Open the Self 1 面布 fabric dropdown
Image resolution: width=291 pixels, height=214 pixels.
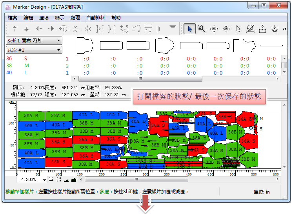click(34, 41)
